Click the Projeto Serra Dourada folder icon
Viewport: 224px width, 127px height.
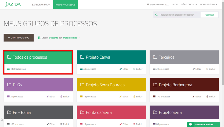tap(82, 85)
